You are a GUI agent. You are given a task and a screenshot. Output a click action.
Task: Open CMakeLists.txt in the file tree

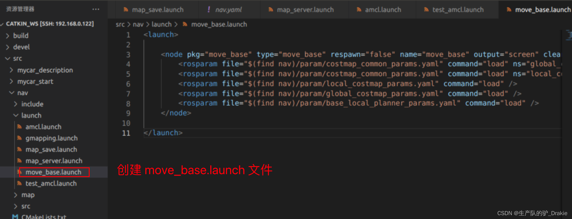(44, 216)
